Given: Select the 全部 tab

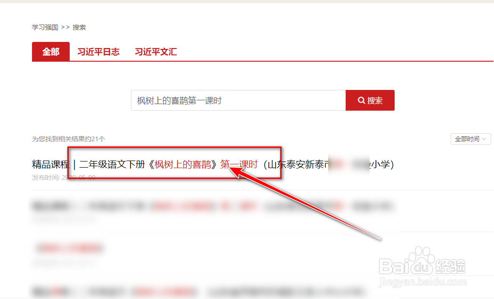Looking at the screenshot, I should (51, 51).
